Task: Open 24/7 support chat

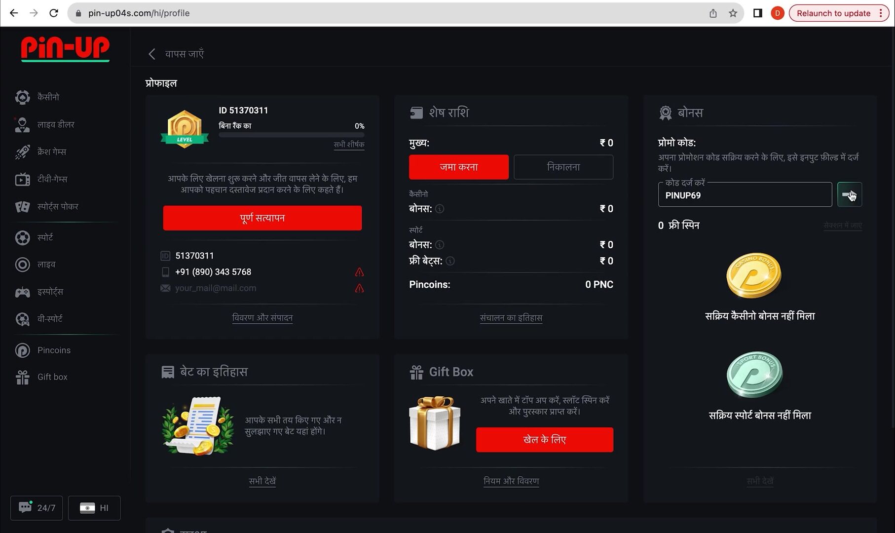Action: tap(37, 508)
